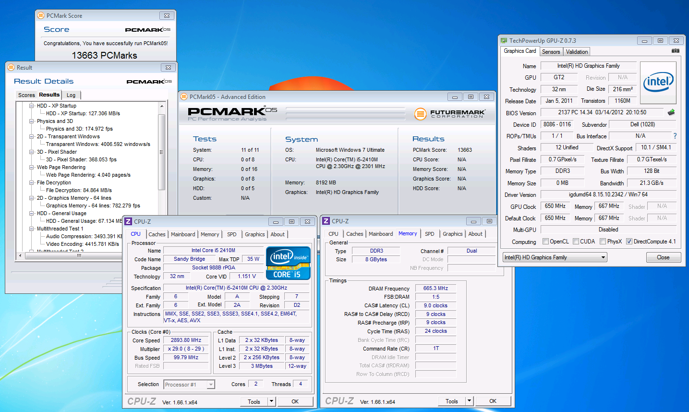Click the DRAM Frequency value 665.3 MHz

pyautogui.click(x=435, y=288)
